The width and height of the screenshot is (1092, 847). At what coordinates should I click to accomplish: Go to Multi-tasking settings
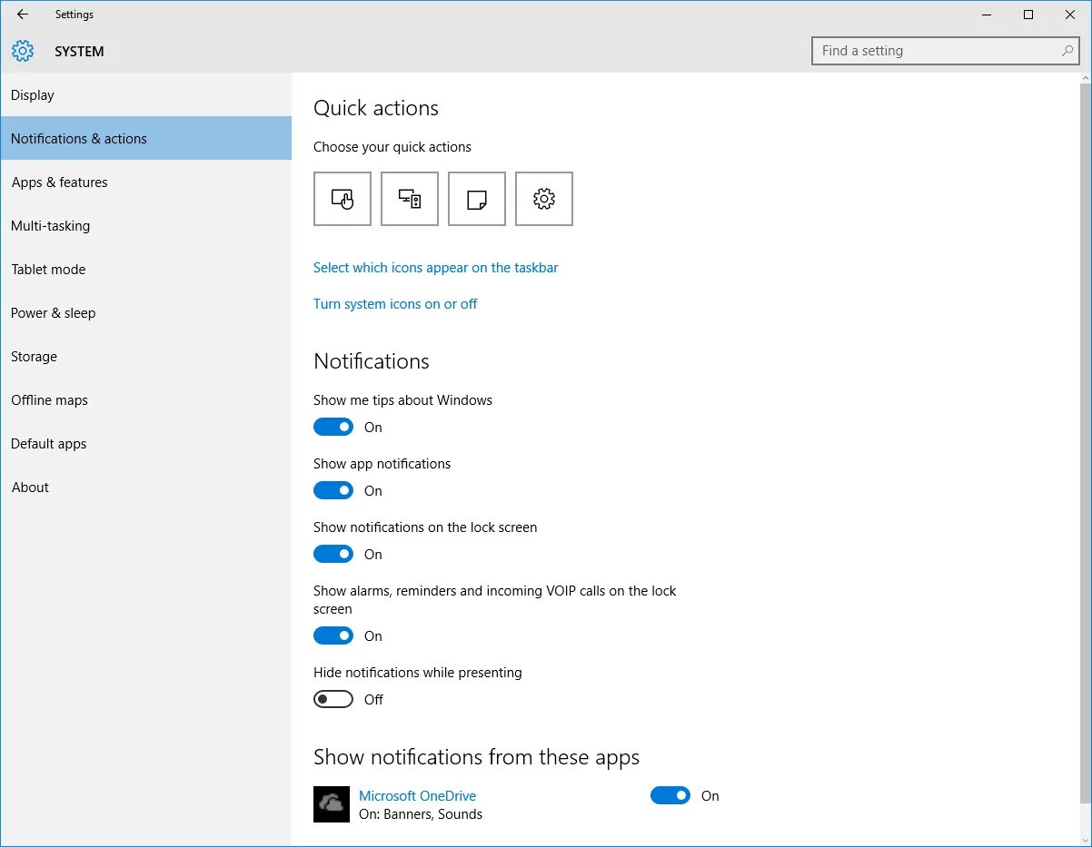tap(146, 225)
